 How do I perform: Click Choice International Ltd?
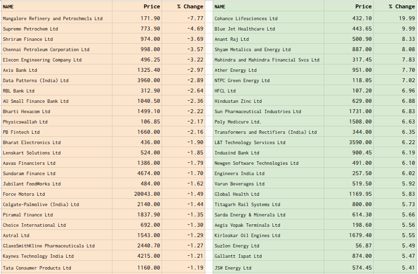pos(34,225)
